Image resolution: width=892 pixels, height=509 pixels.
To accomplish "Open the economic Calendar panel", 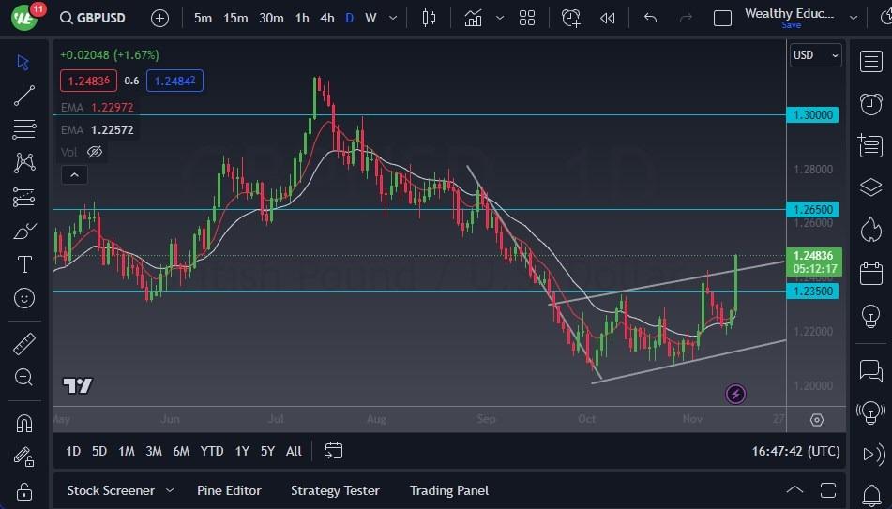I will pyautogui.click(x=871, y=274).
